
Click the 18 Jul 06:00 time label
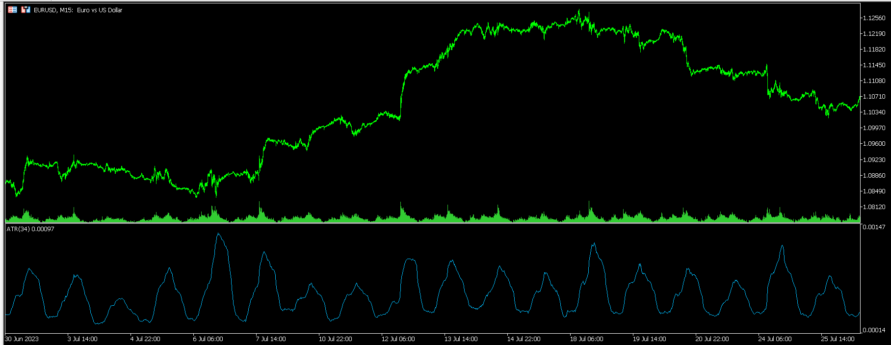click(x=586, y=339)
